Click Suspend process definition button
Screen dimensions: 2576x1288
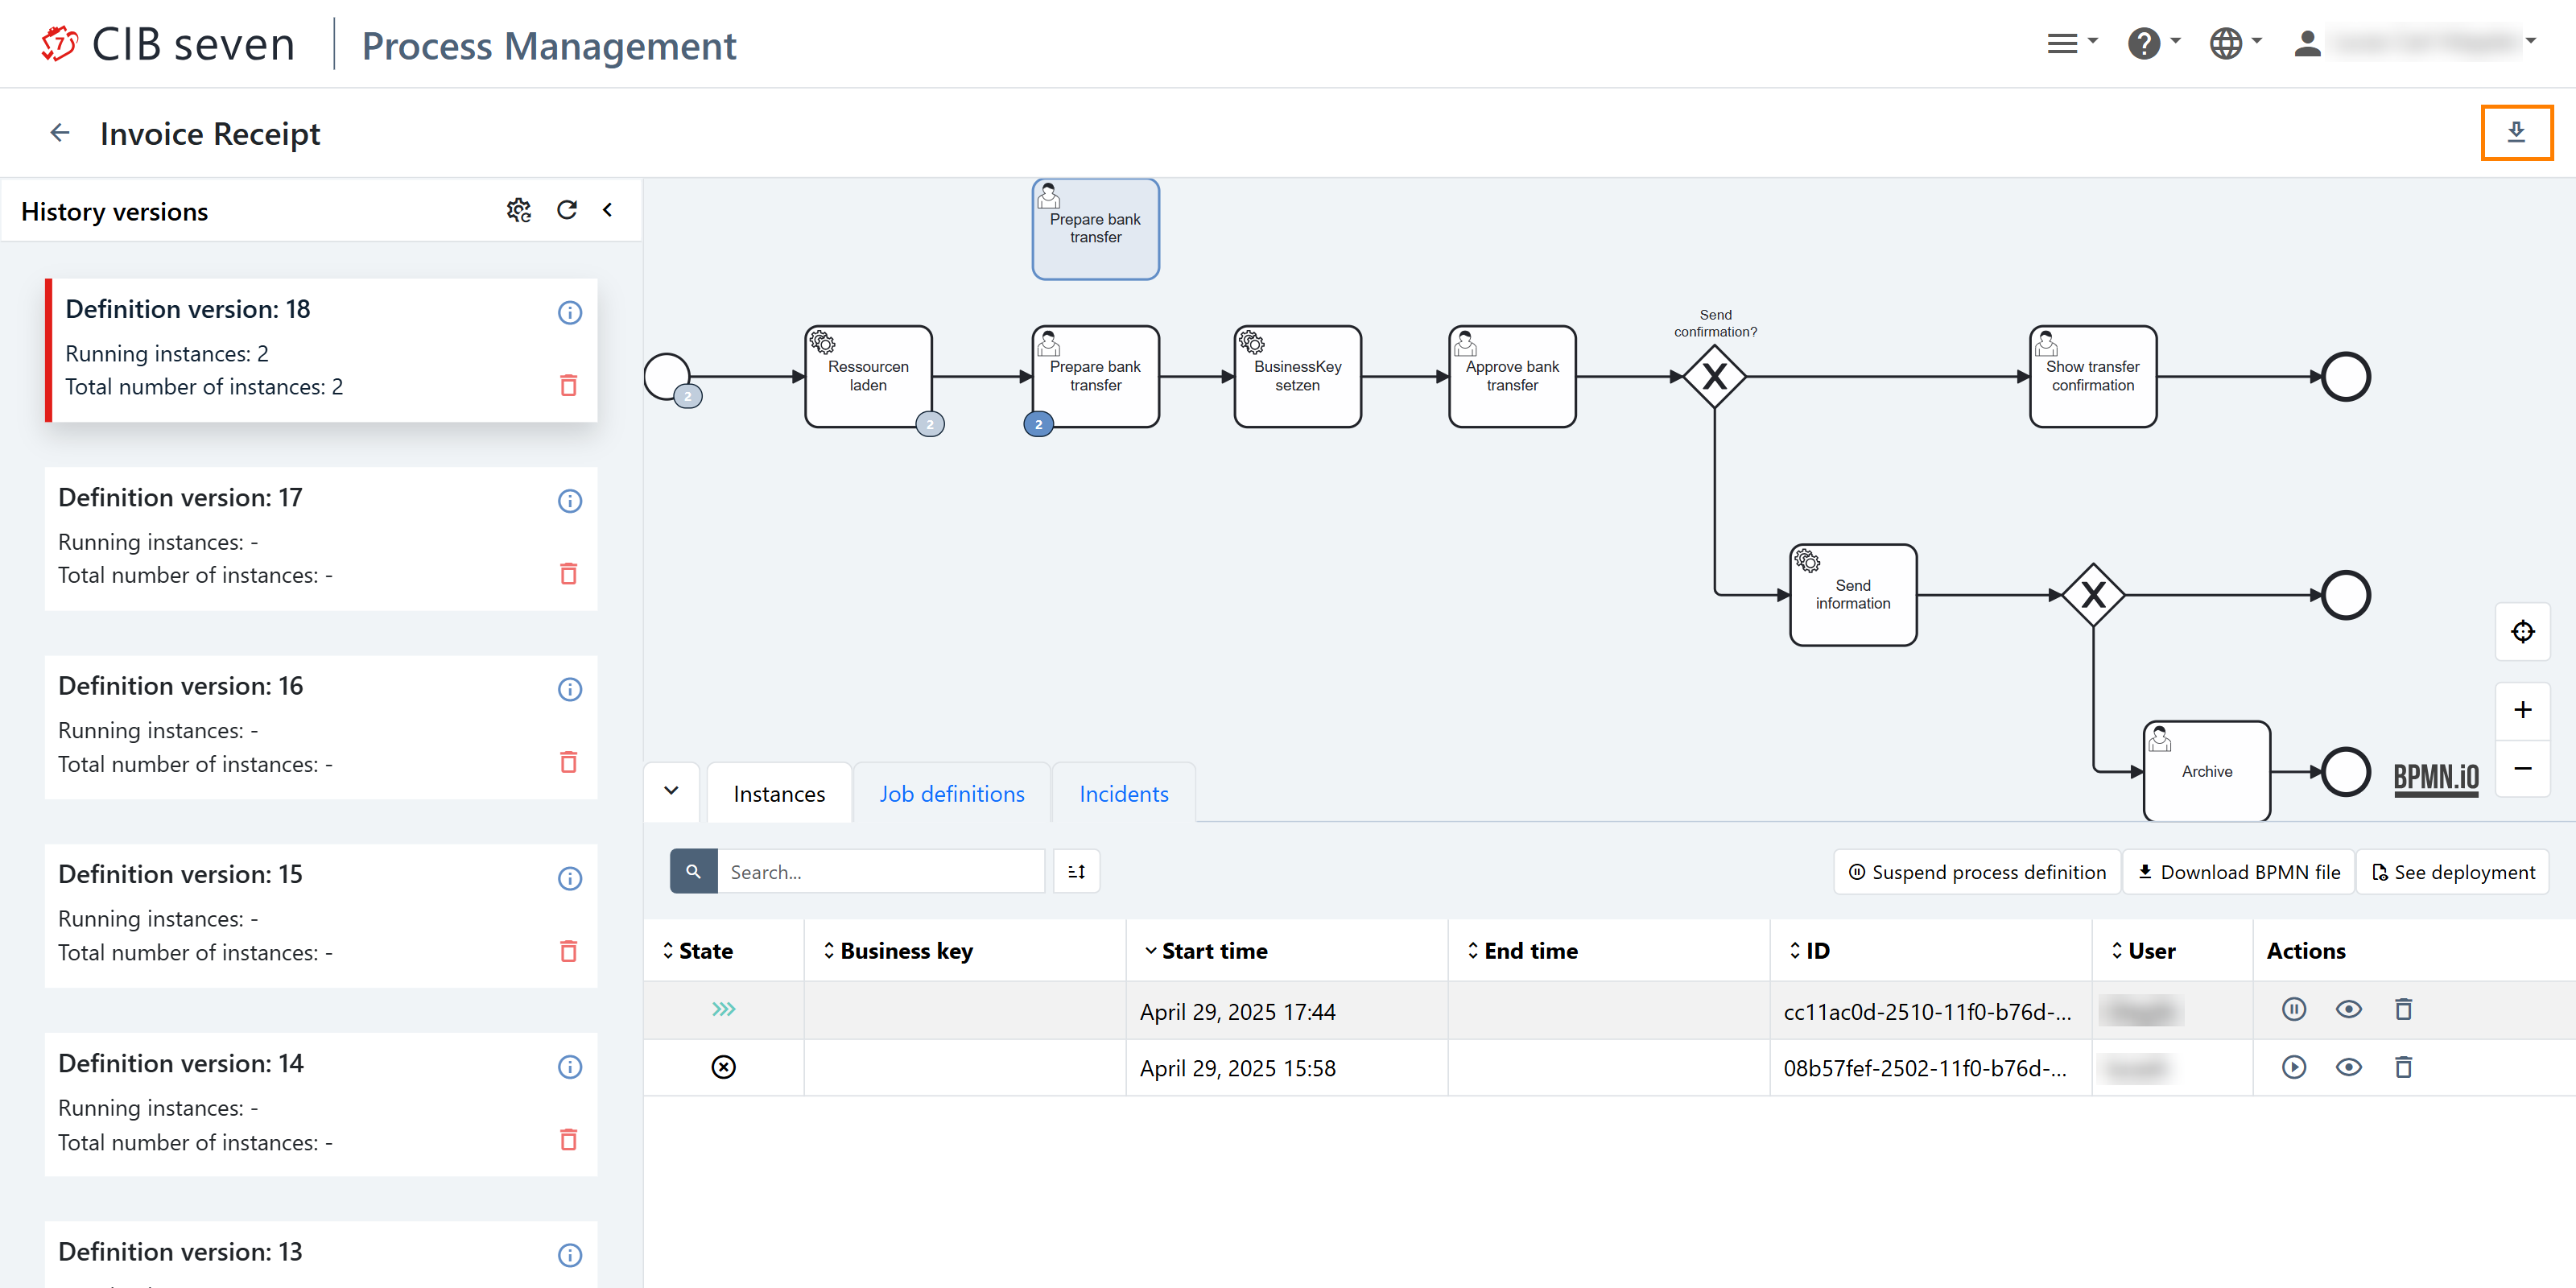(1977, 872)
